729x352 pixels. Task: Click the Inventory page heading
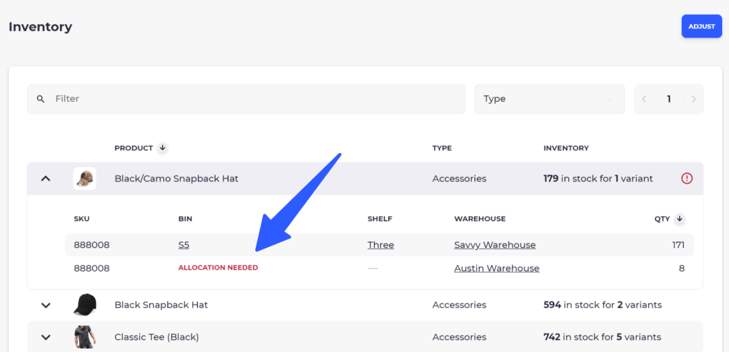[40, 27]
